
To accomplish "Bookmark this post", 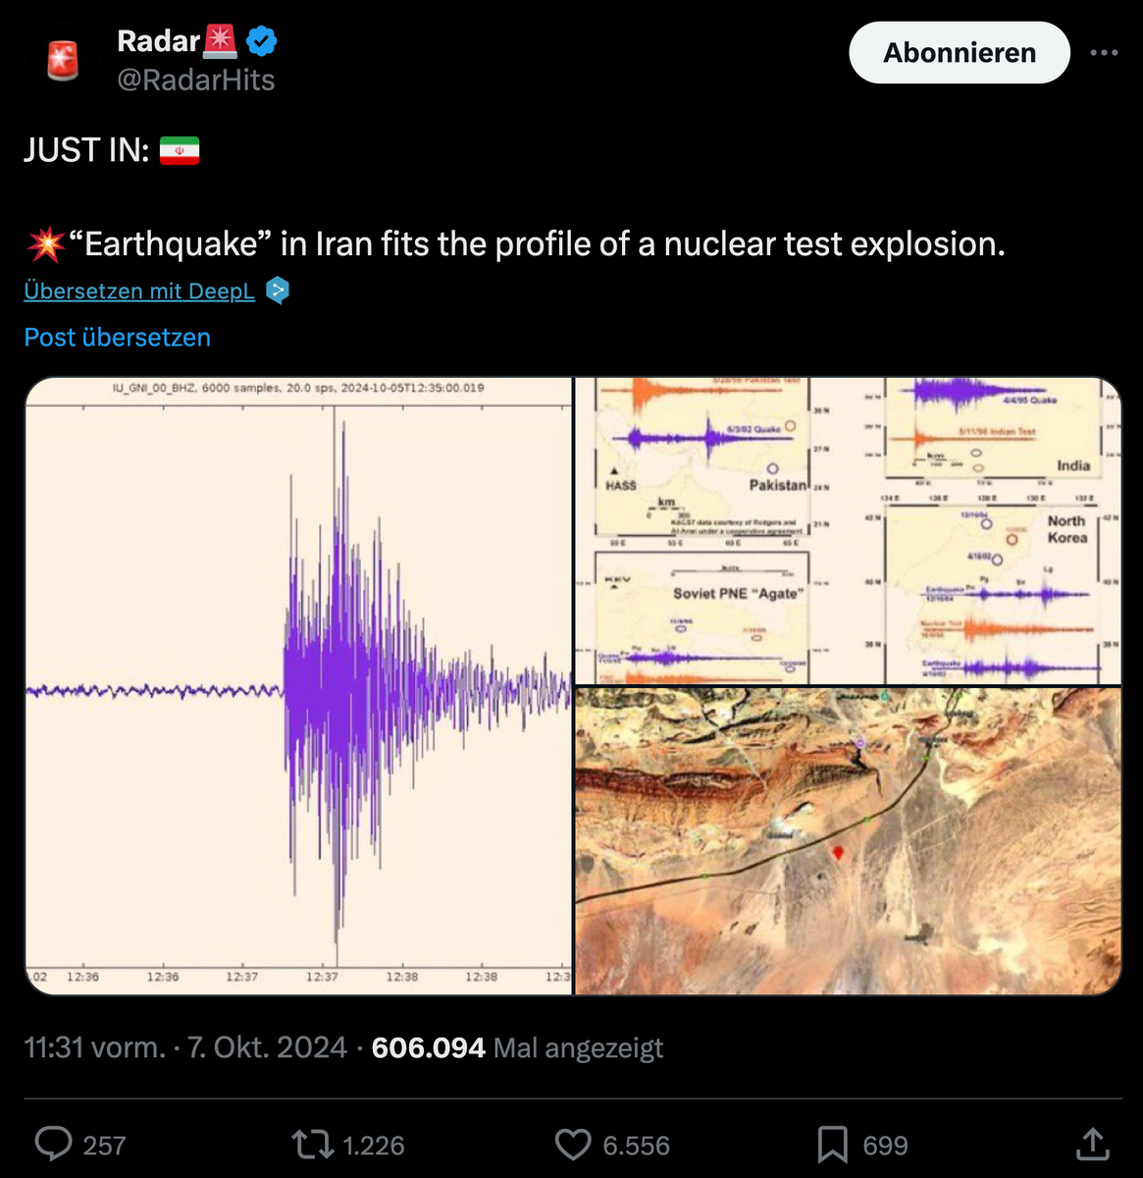I will pos(833,1144).
